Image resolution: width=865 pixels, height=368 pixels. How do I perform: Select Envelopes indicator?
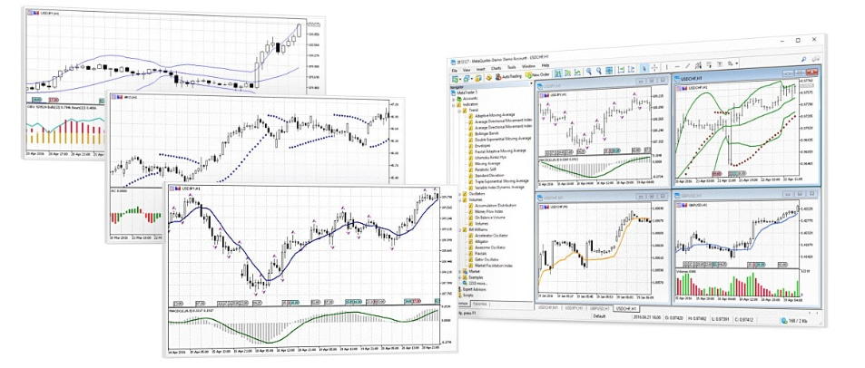click(x=485, y=144)
